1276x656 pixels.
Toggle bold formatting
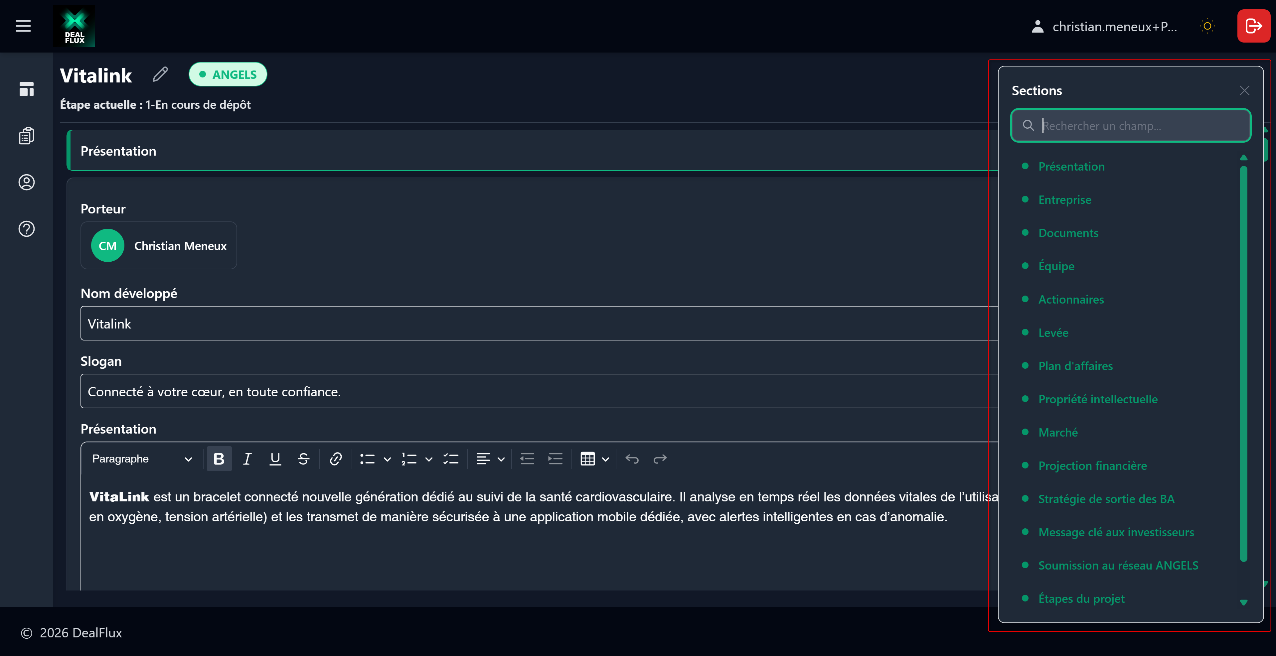219,459
